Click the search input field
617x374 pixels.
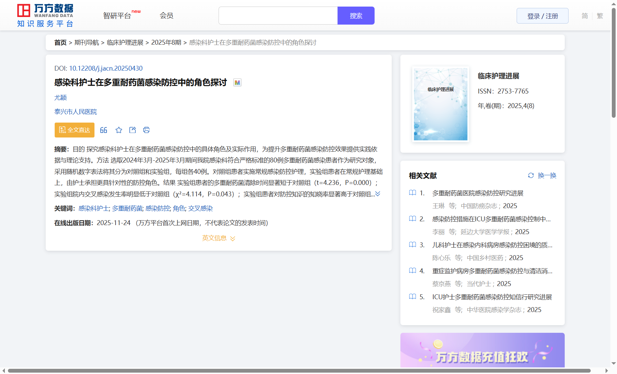[x=278, y=16]
